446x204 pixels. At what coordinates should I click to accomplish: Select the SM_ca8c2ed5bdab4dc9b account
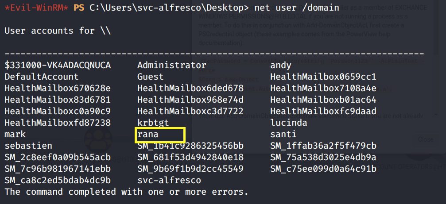(57, 181)
